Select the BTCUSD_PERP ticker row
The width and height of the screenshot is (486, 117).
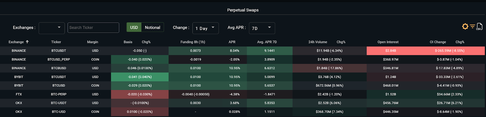pyautogui.click(x=243, y=60)
